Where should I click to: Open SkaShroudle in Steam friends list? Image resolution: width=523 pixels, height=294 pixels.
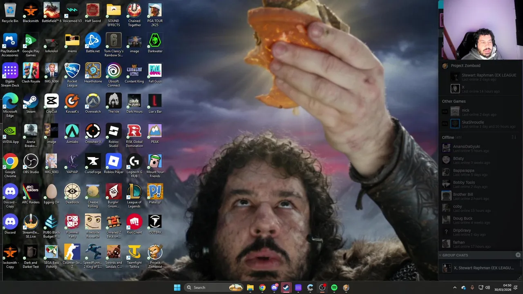pyautogui.click(x=480, y=123)
